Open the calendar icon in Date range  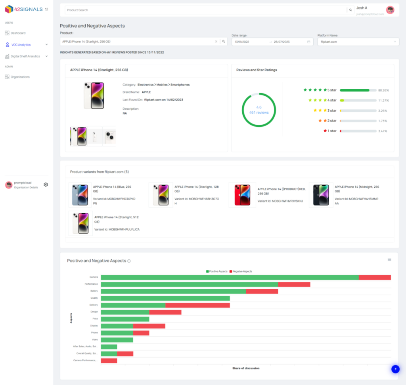pyautogui.click(x=309, y=42)
